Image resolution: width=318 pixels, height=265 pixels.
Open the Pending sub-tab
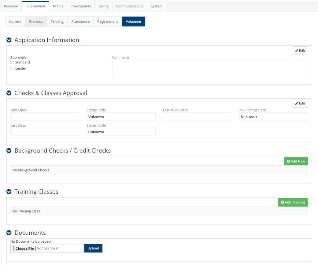[57, 21]
